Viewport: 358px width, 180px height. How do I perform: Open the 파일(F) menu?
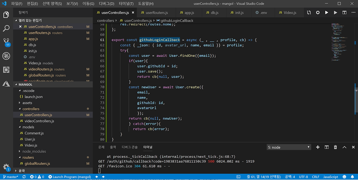coord(17,4)
